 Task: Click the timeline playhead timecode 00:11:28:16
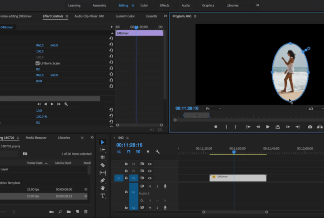(129, 145)
